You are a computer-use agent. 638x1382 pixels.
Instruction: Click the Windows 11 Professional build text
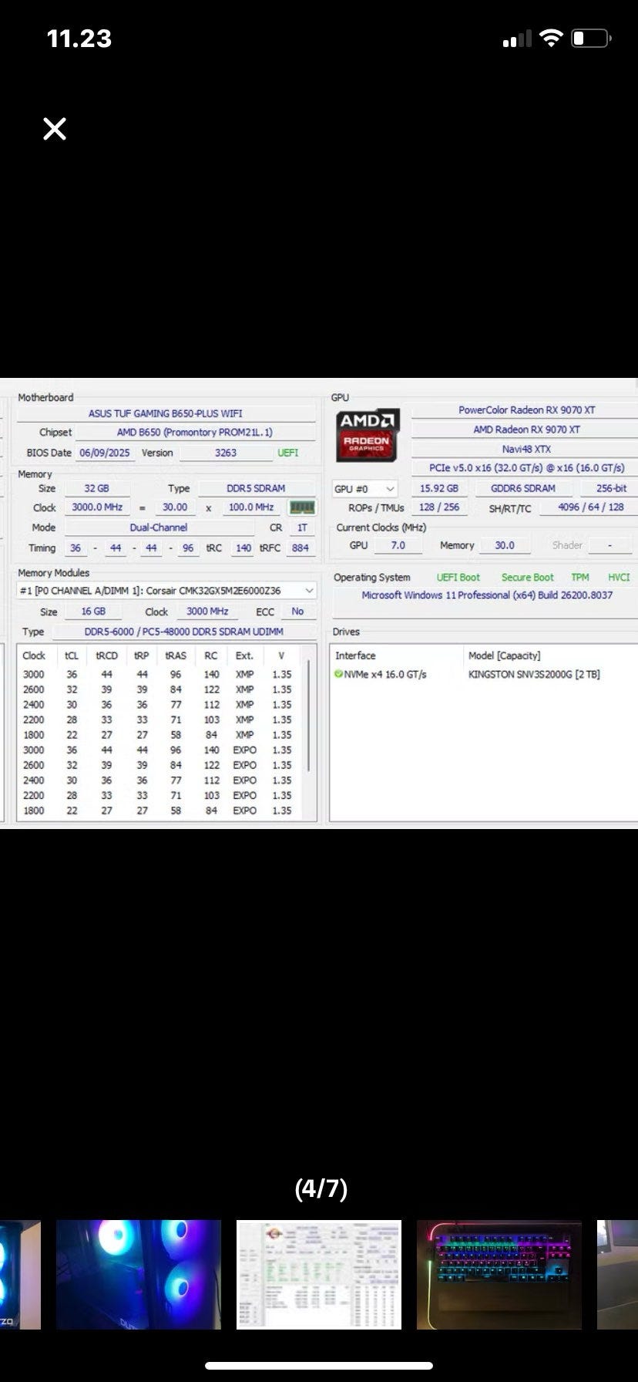pos(487,595)
